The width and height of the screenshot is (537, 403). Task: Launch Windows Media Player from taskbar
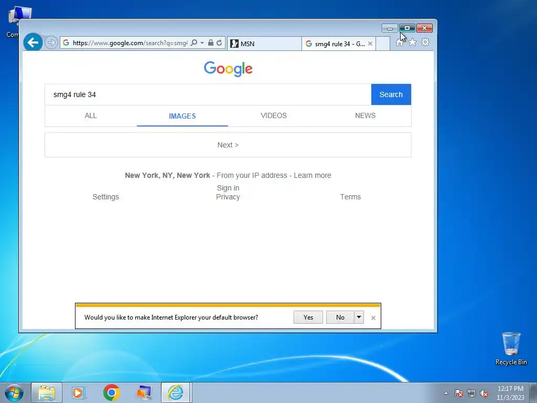tap(79, 393)
